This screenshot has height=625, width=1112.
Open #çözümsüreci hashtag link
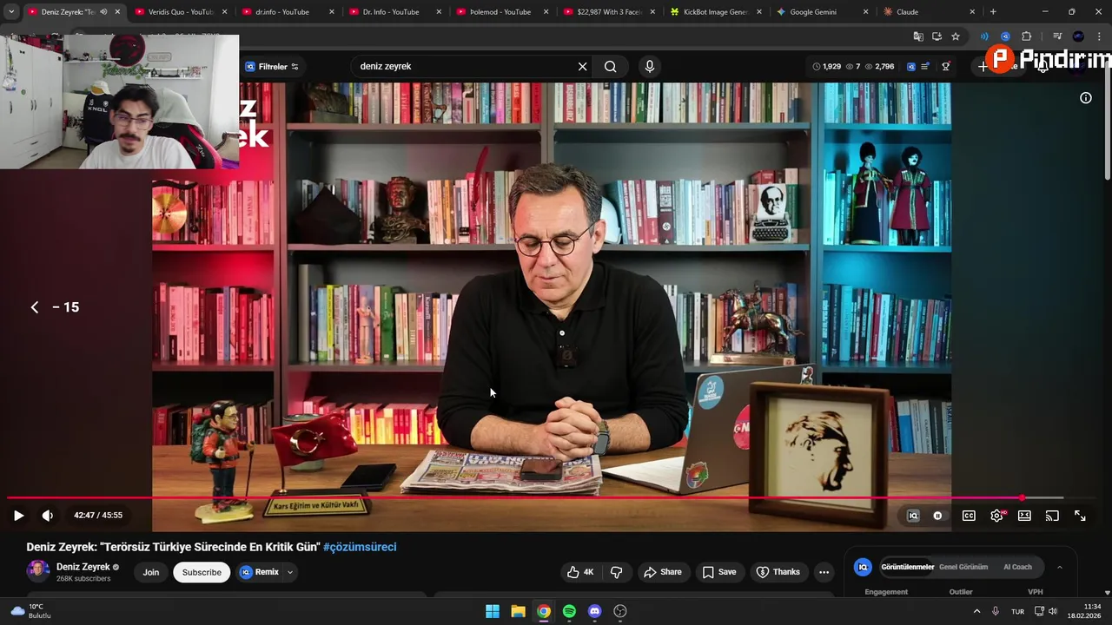point(360,547)
